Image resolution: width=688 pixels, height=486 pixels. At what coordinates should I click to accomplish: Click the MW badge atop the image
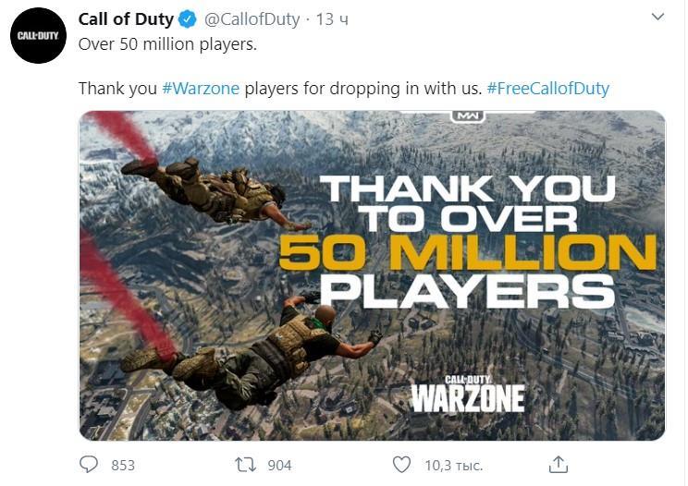[x=468, y=116]
